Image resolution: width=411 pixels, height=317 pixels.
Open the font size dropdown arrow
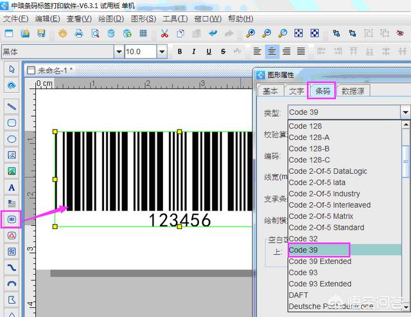tap(162, 51)
